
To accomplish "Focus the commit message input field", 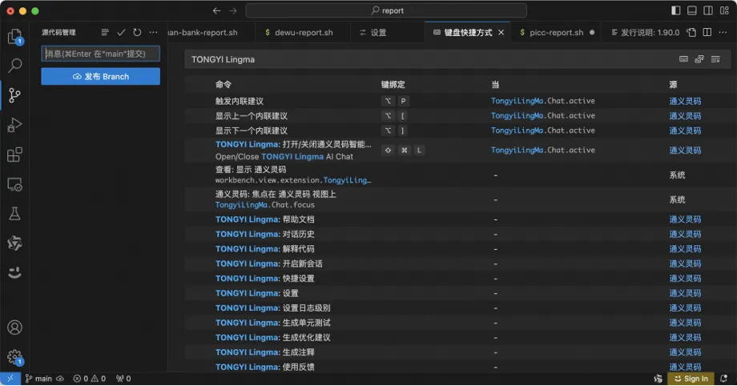I will 101,54.
